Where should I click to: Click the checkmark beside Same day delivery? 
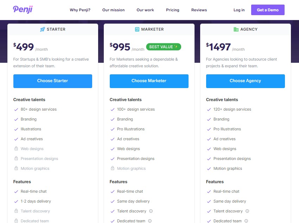click(113, 201)
